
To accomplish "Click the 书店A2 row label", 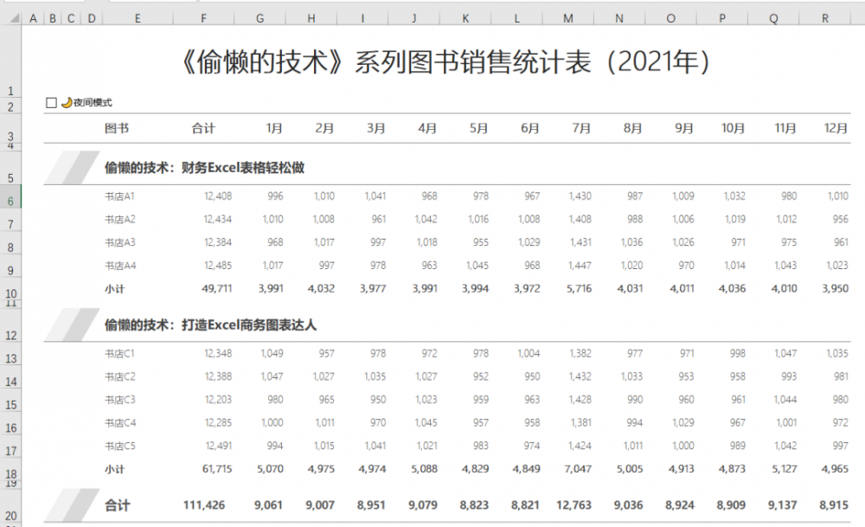I will tap(119, 220).
